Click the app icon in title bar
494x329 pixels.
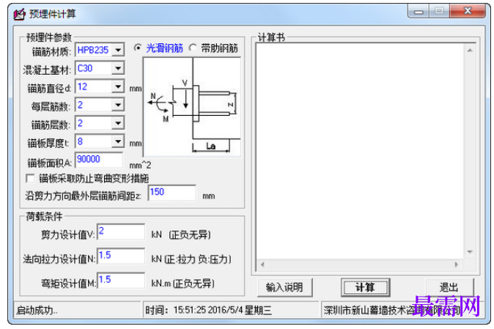point(19,14)
